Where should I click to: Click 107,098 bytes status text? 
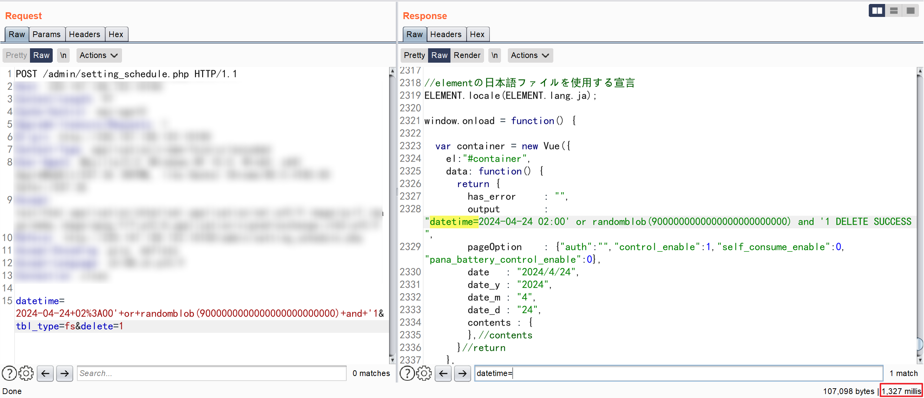tap(849, 391)
